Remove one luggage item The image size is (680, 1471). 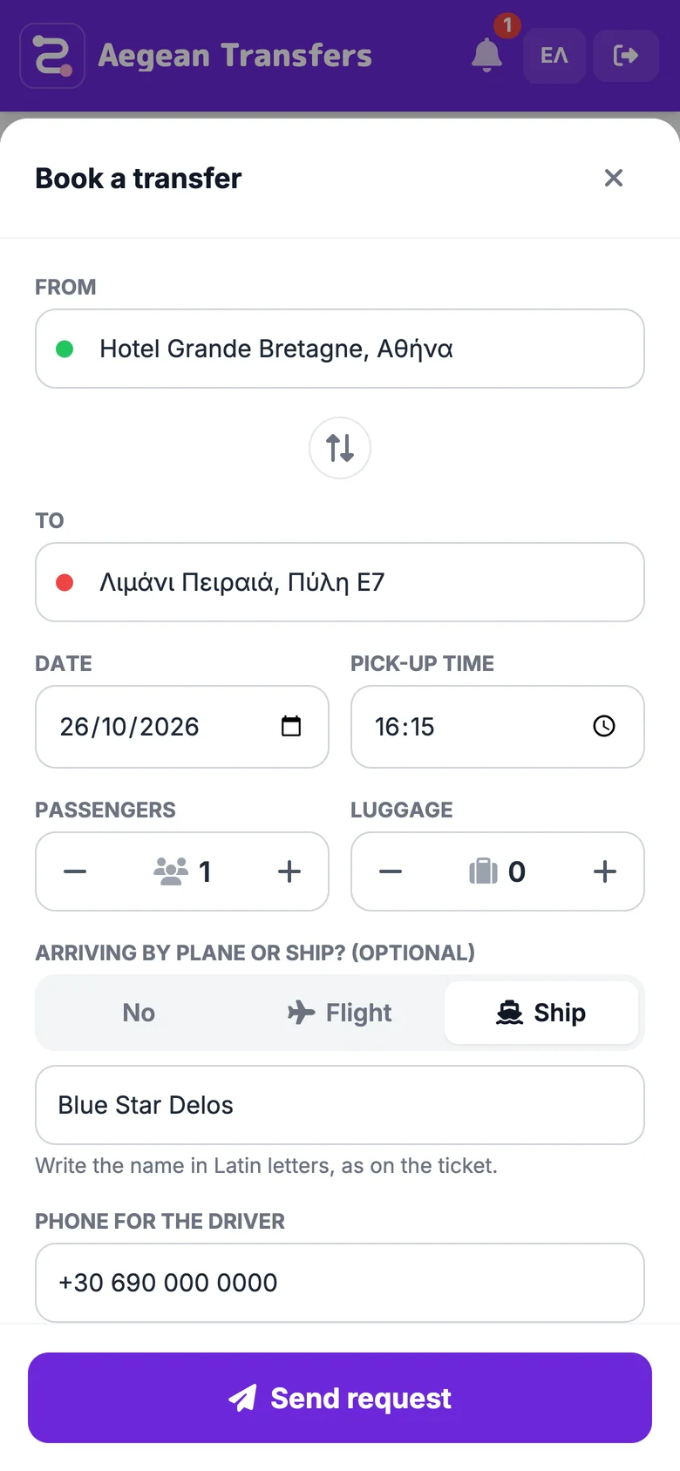pyautogui.click(x=391, y=871)
